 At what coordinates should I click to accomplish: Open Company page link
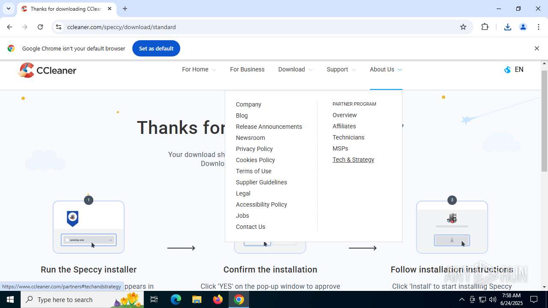[x=248, y=104]
